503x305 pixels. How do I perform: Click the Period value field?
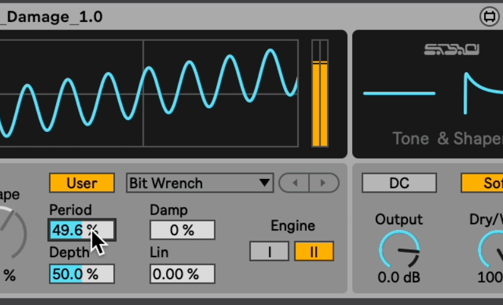[x=82, y=230]
